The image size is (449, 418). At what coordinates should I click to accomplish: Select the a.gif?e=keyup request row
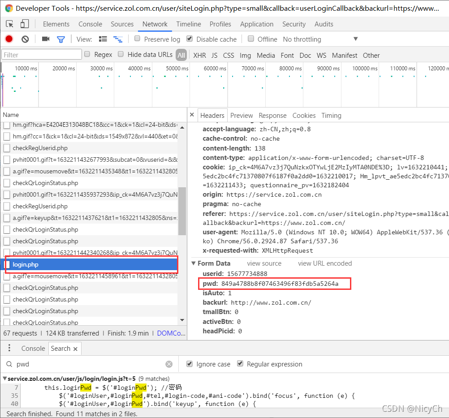coord(89,218)
